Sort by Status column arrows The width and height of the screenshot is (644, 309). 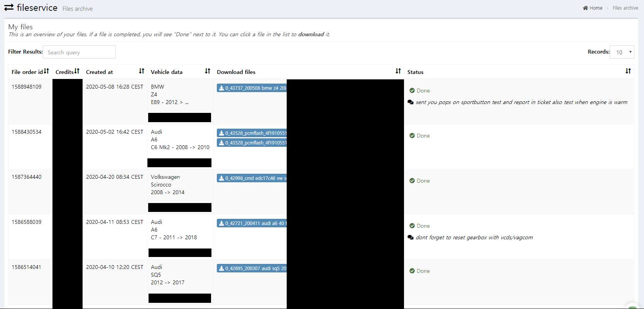pyautogui.click(x=628, y=71)
